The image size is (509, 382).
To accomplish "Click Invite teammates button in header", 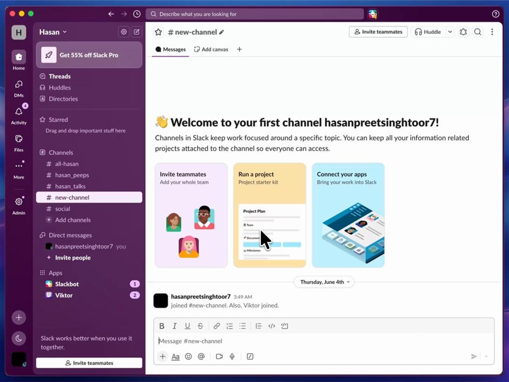I will pyautogui.click(x=378, y=32).
